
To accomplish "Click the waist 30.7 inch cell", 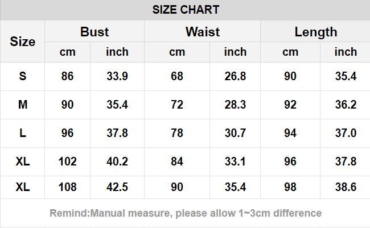I will pyautogui.click(x=235, y=133).
